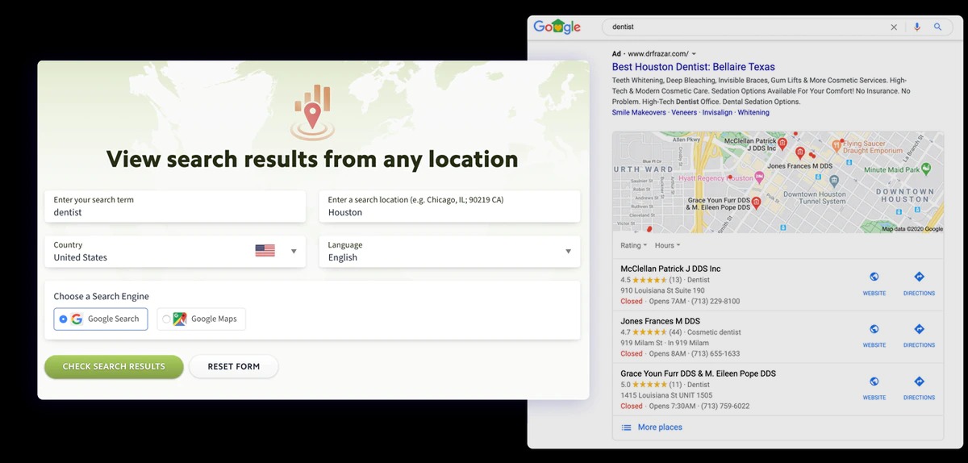
Task: Select the Google Maps engine option
Action: pyautogui.click(x=202, y=319)
